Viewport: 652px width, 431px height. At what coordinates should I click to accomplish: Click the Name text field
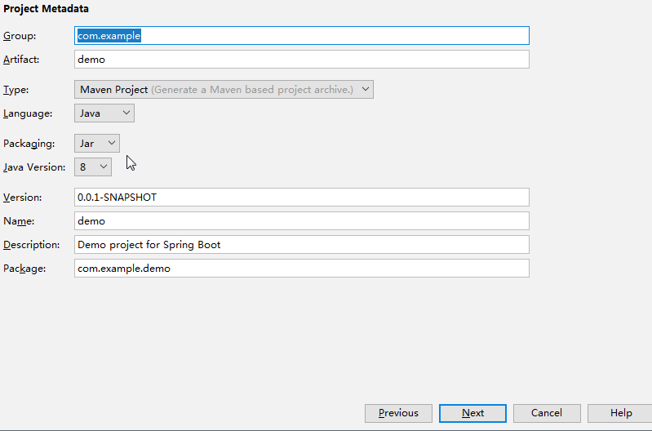[302, 221]
